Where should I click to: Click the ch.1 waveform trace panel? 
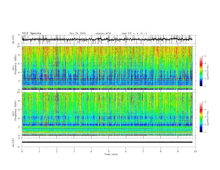pyautogui.click(x=109, y=39)
